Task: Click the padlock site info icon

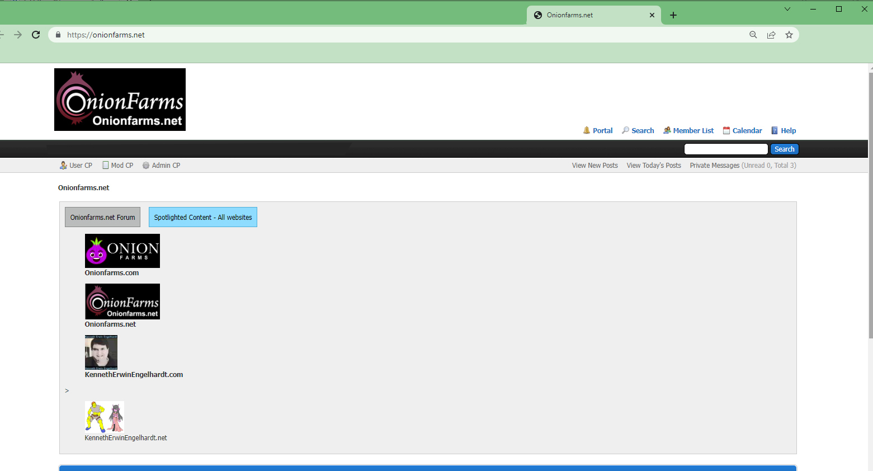Action: click(58, 35)
